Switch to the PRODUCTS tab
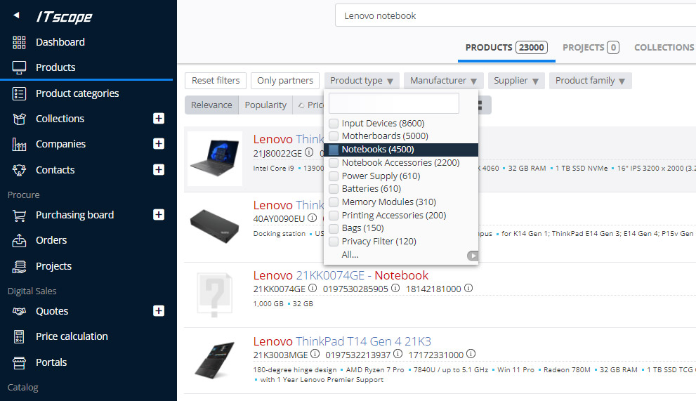The width and height of the screenshot is (696, 401). [506, 48]
